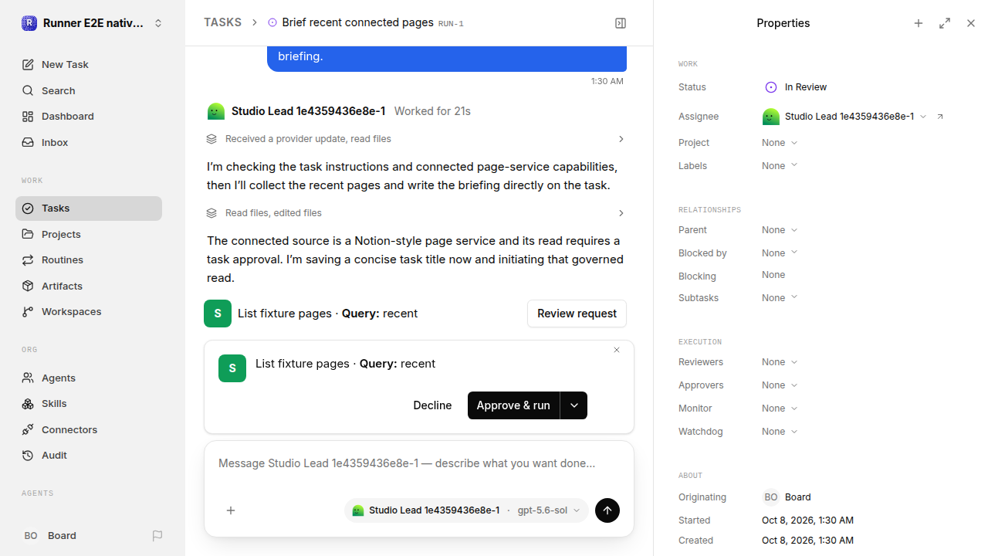Set the Project value dropdown
Viewport: 988px width, 556px height.
tap(780, 143)
